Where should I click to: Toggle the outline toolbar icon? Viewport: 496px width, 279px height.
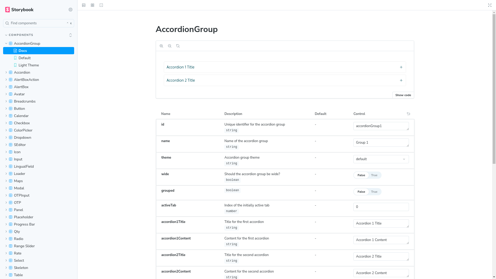click(x=101, y=5)
